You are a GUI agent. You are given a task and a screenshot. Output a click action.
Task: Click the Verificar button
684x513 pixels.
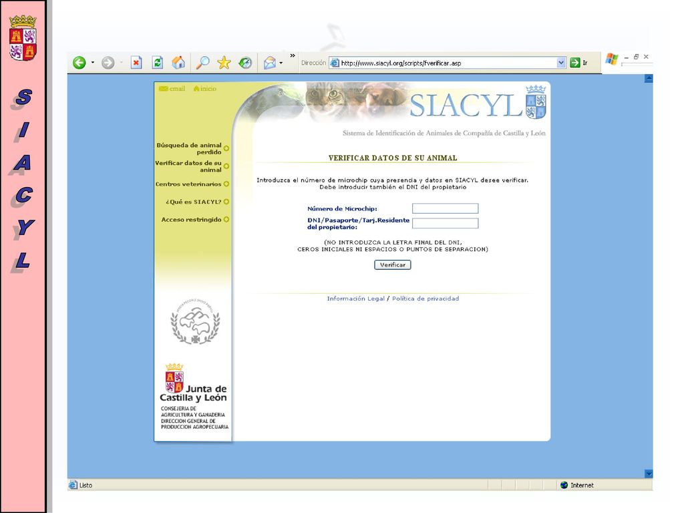coord(393,265)
